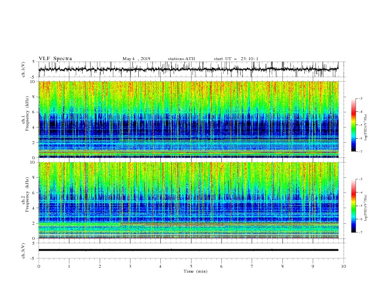Click time axis tick label "9"
The width and height of the screenshot is (387, 299).
313,266
